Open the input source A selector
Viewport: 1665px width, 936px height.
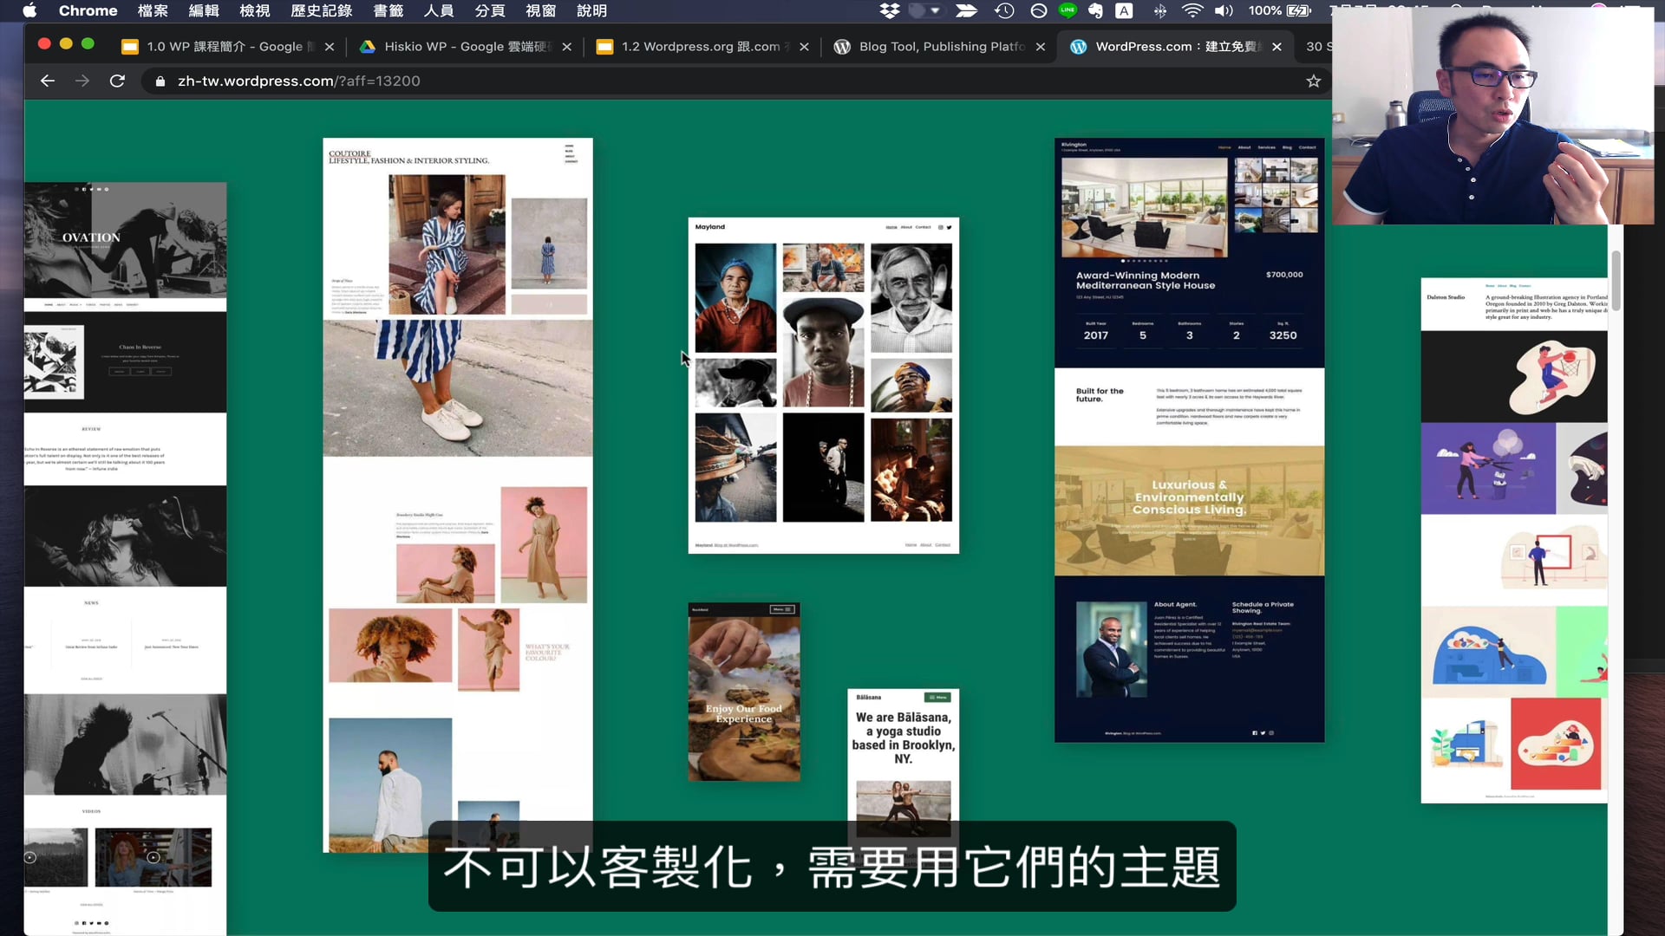(x=1124, y=10)
